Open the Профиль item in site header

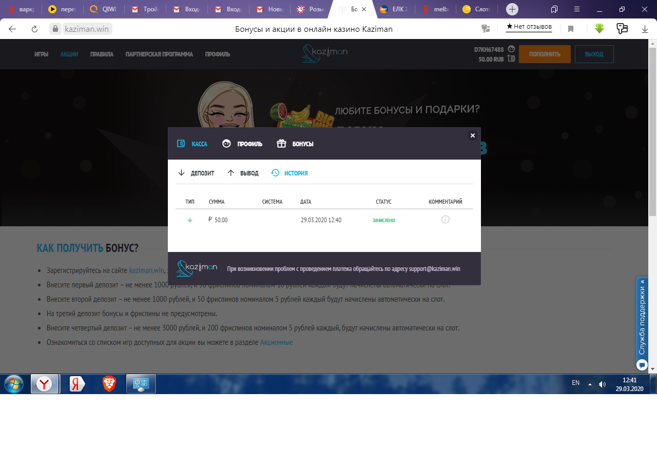218,54
